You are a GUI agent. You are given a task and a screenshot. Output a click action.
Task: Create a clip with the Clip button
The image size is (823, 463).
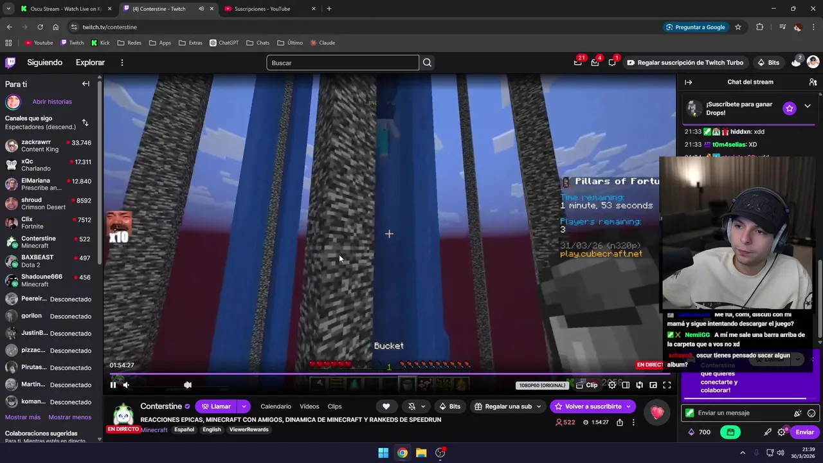click(x=586, y=385)
